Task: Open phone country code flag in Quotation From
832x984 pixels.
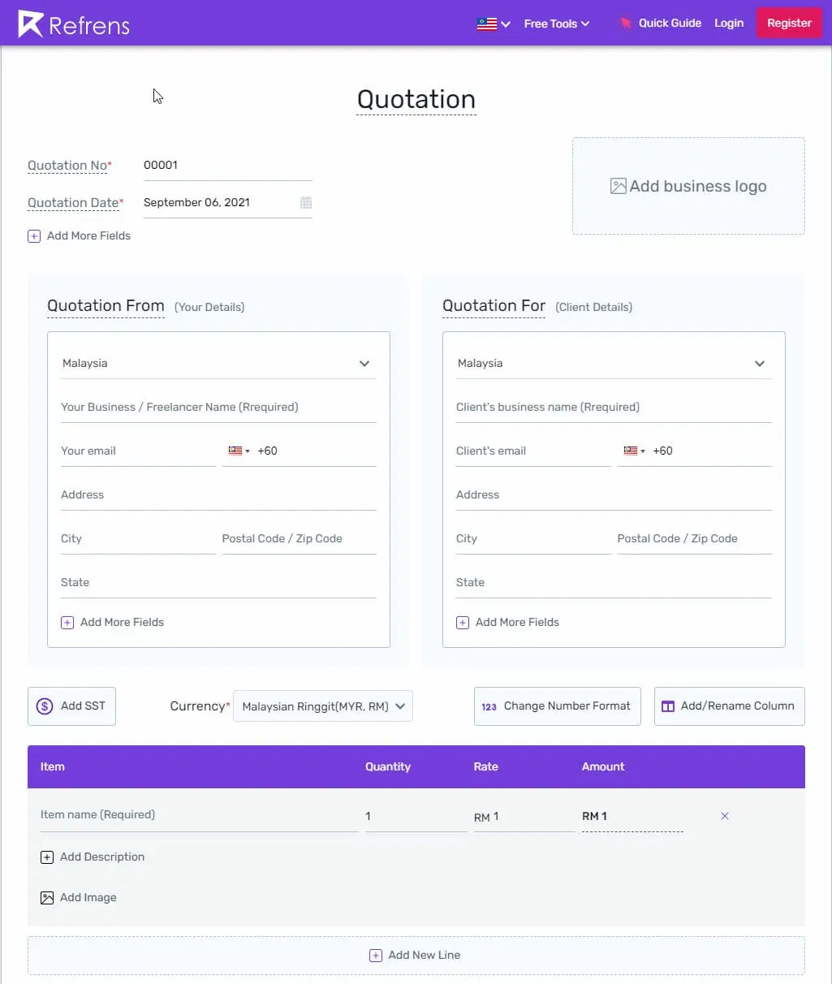Action: 239,451
